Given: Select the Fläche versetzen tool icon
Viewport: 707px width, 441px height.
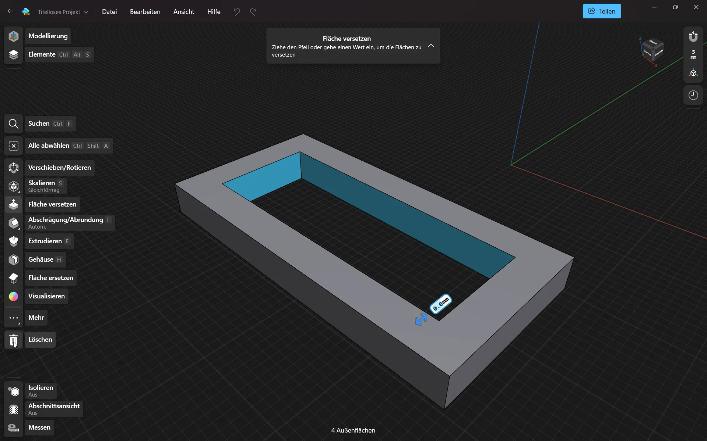Looking at the screenshot, I should (14, 205).
